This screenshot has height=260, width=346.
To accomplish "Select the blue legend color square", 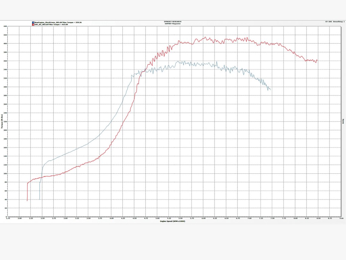I will (x=33, y=22).
